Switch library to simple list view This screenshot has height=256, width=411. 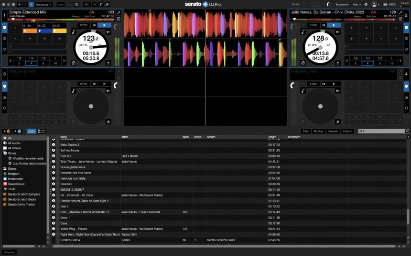pos(32,131)
